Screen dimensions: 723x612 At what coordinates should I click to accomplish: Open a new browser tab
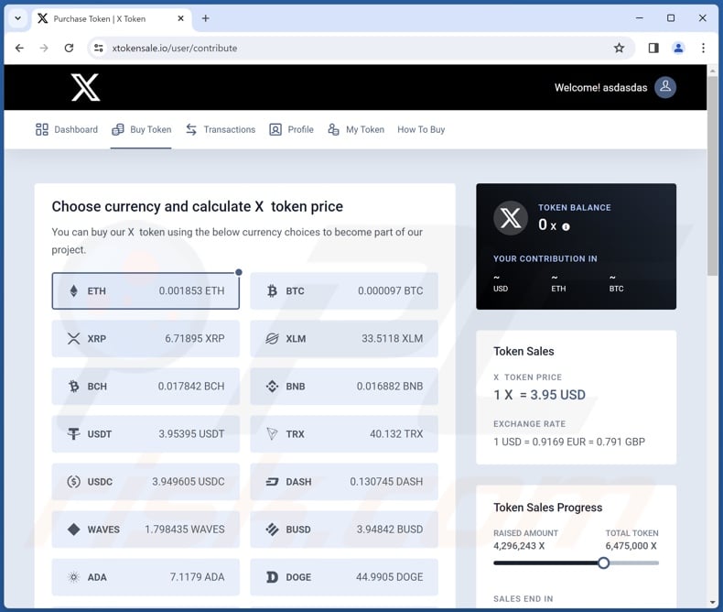(206, 18)
